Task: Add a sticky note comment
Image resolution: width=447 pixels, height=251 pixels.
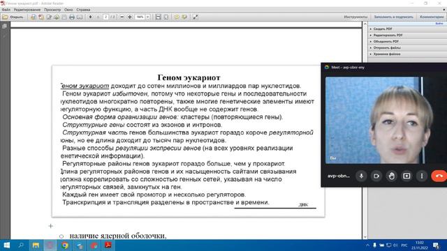Action: [x=177, y=17]
